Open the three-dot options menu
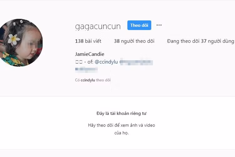 [x=159, y=25]
